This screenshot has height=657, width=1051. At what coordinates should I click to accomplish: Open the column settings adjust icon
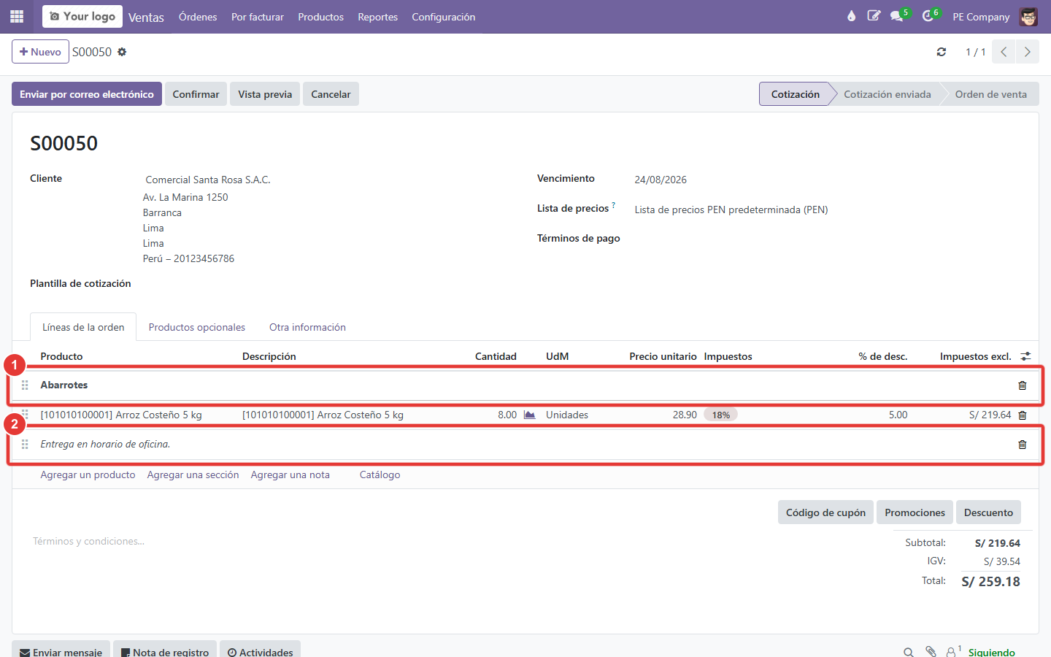[1025, 356]
